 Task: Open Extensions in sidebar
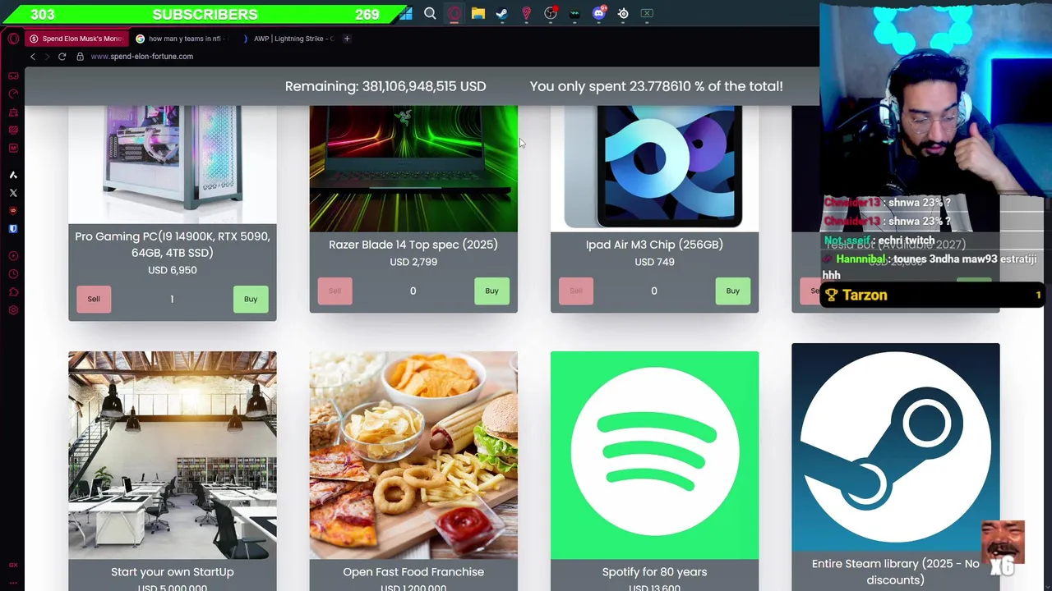click(x=13, y=292)
